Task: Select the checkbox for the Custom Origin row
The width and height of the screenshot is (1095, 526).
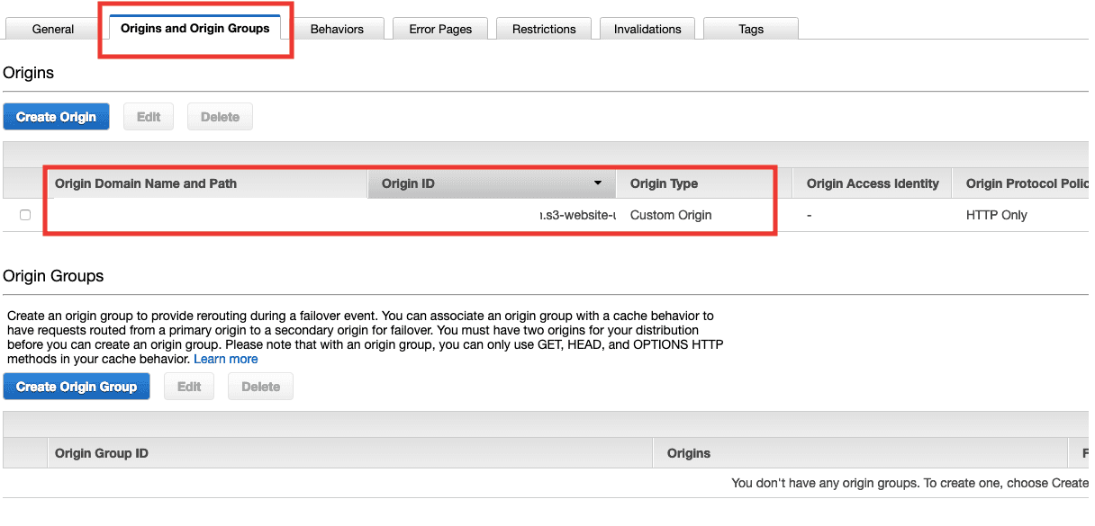Action: [x=25, y=215]
